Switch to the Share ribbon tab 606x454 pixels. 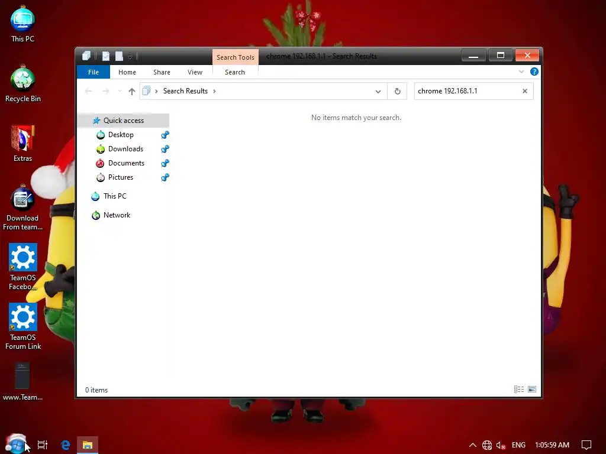click(162, 72)
